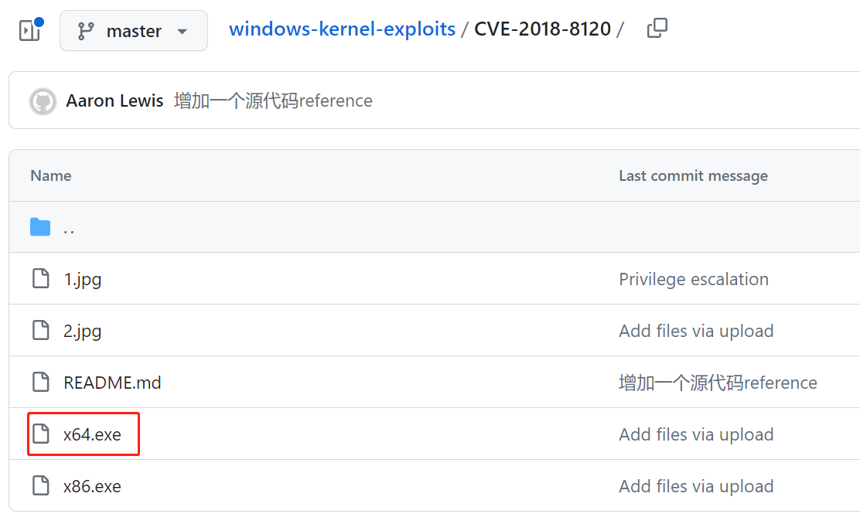Screen dimensions: 860x524
Task: Open the x64.exe file
Action: coord(93,434)
